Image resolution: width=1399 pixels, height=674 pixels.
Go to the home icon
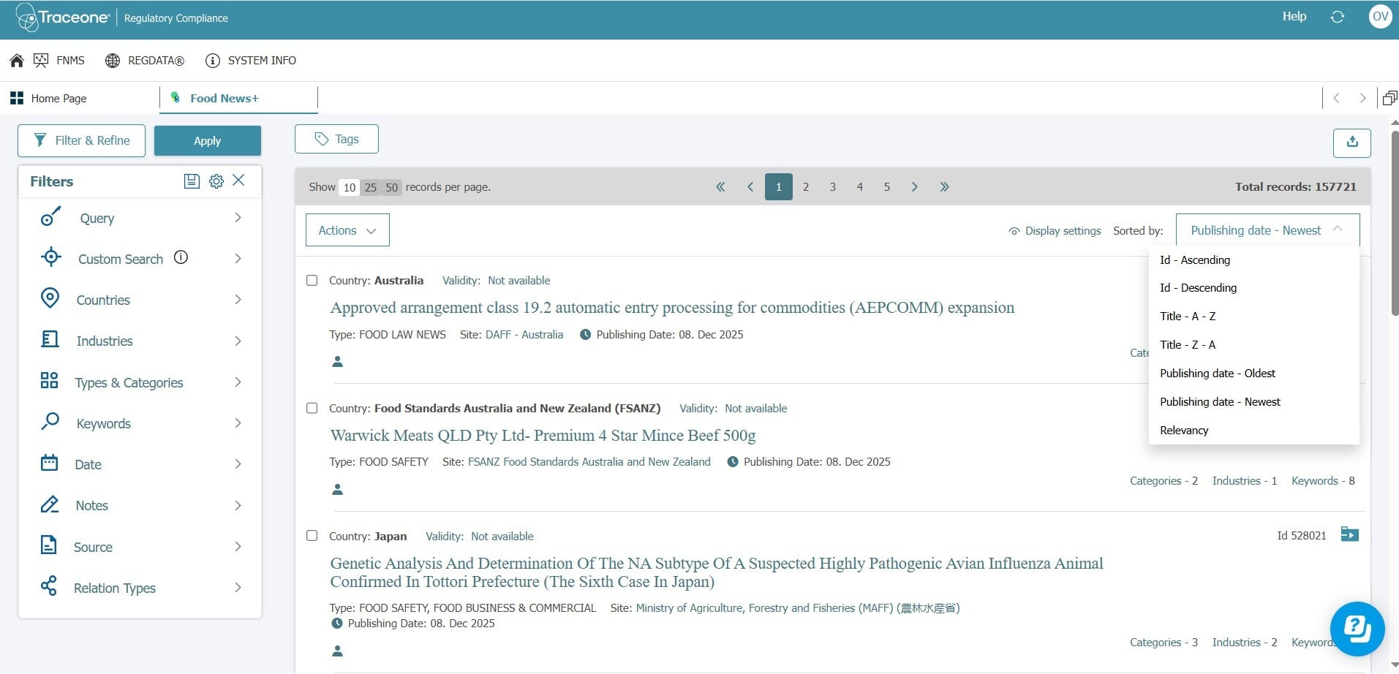click(x=17, y=61)
